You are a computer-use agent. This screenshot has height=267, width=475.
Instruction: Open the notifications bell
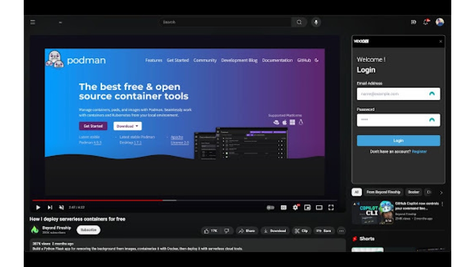click(426, 22)
